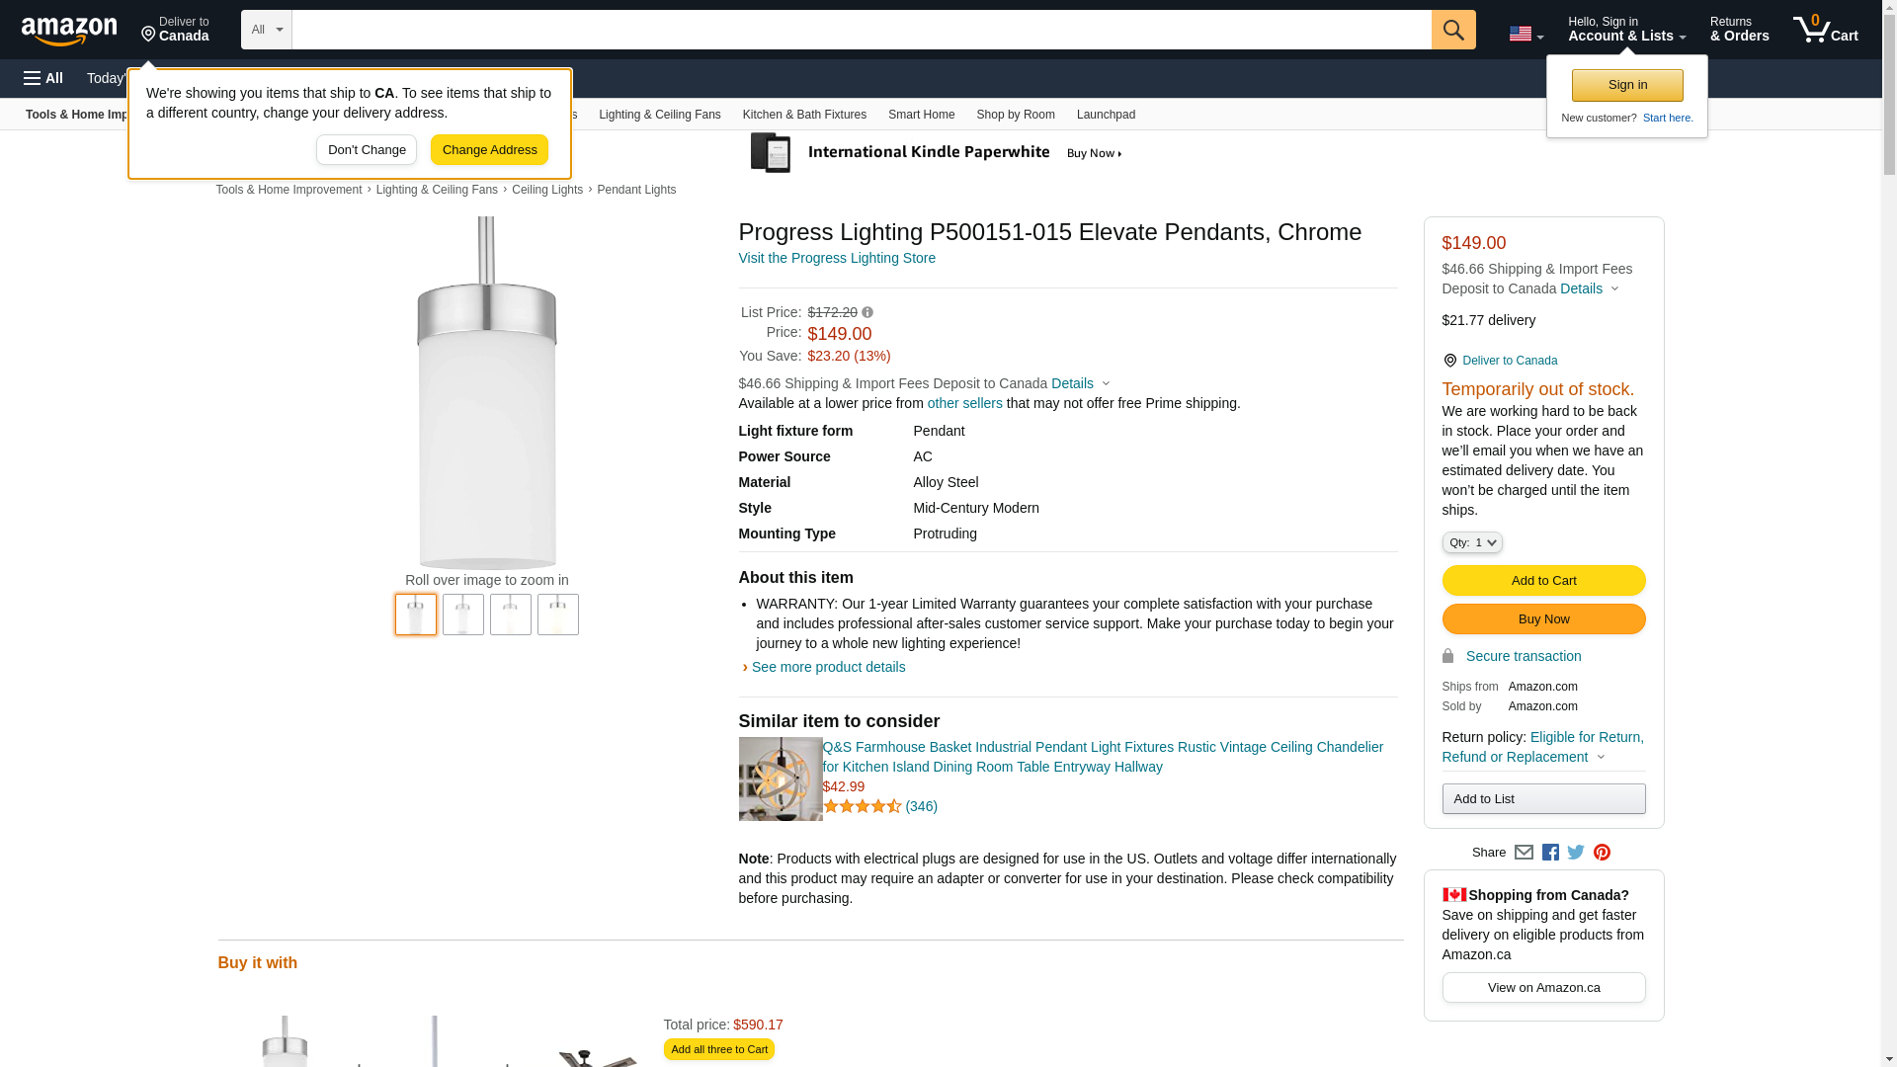Click the Add to Cart button

1543,581
